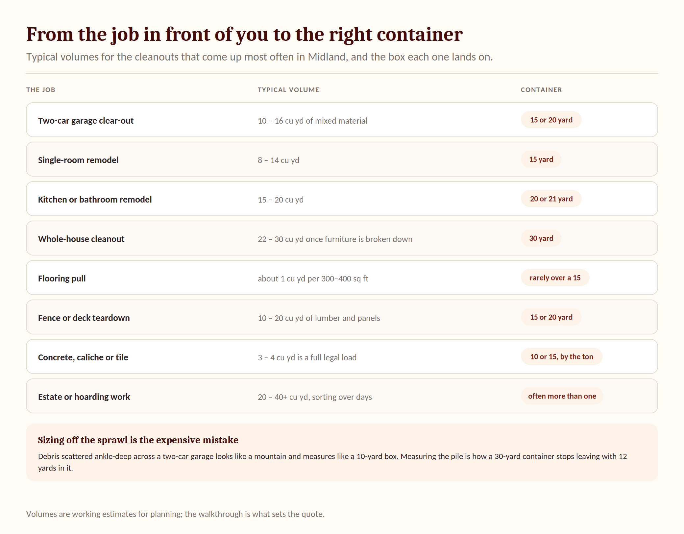Viewport: 684px width, 534px height.
Task: Select the Flooring pull row
Action: pos(342,278)
